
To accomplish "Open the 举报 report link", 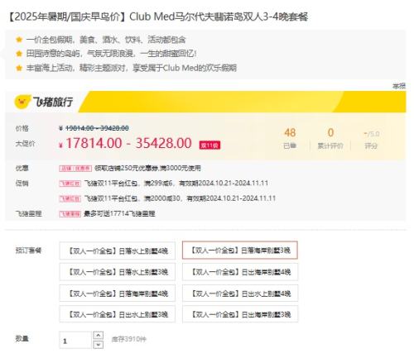I will click(399, 86).
